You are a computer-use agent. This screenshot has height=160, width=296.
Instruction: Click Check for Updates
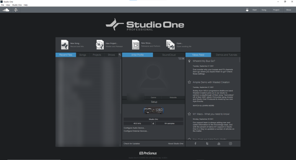point(132,144)
